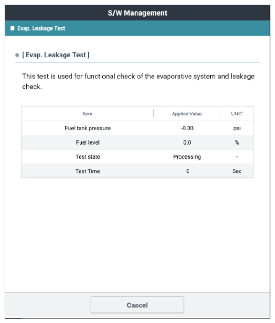
Task: Click the Processing status value
Action: tap(187, 157)
